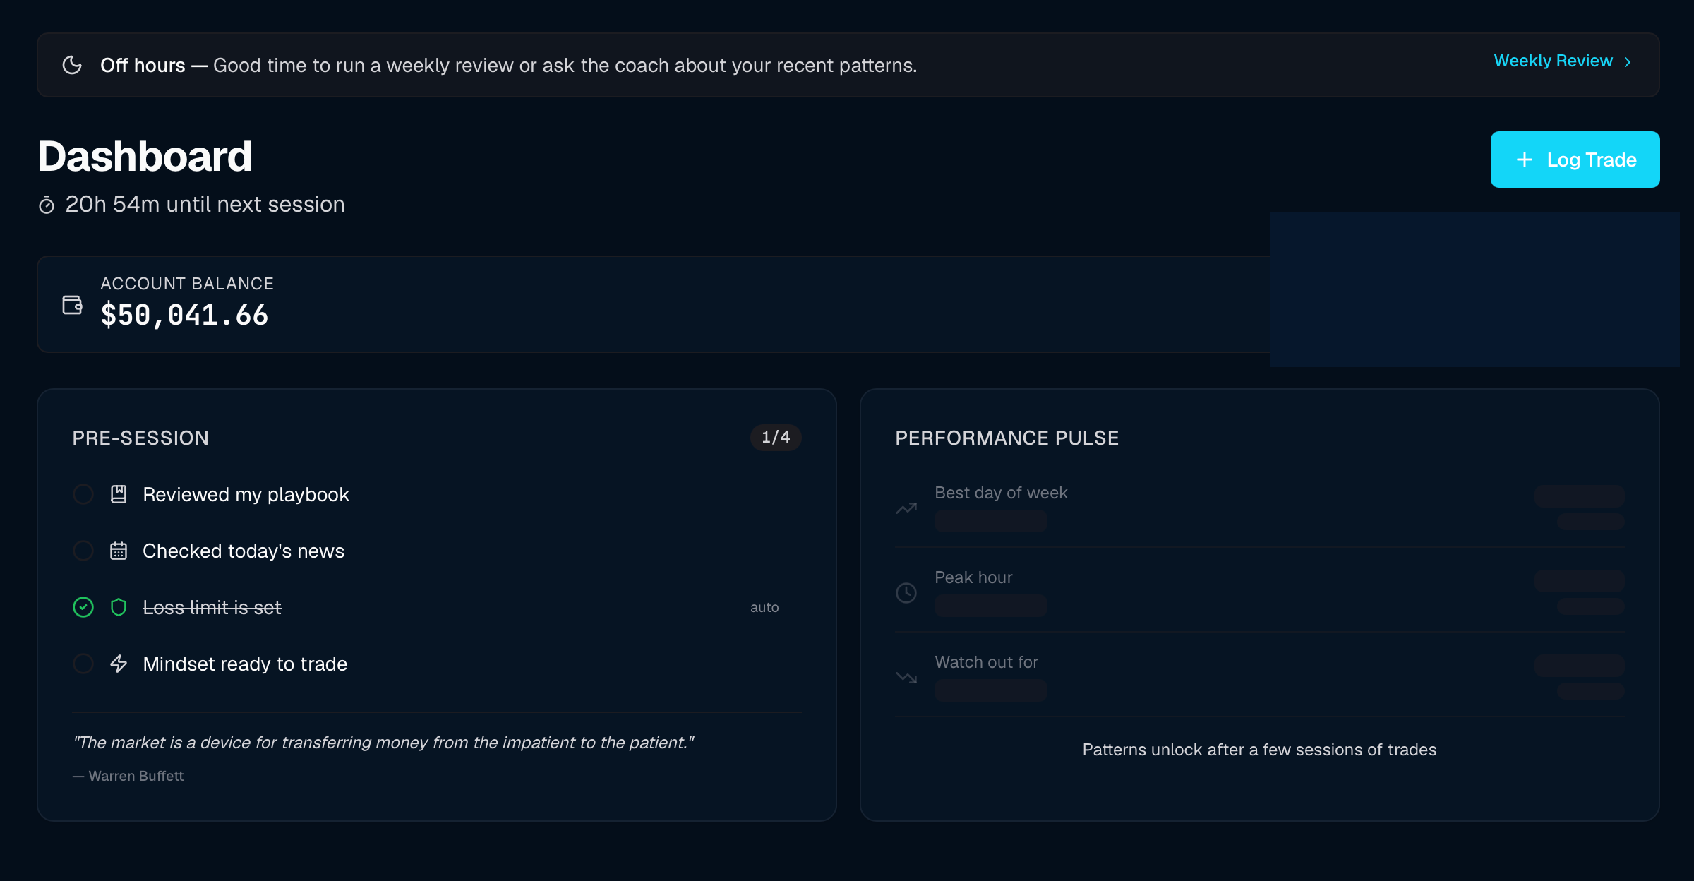Click the Log Trade button

(x=1575, y=160)
